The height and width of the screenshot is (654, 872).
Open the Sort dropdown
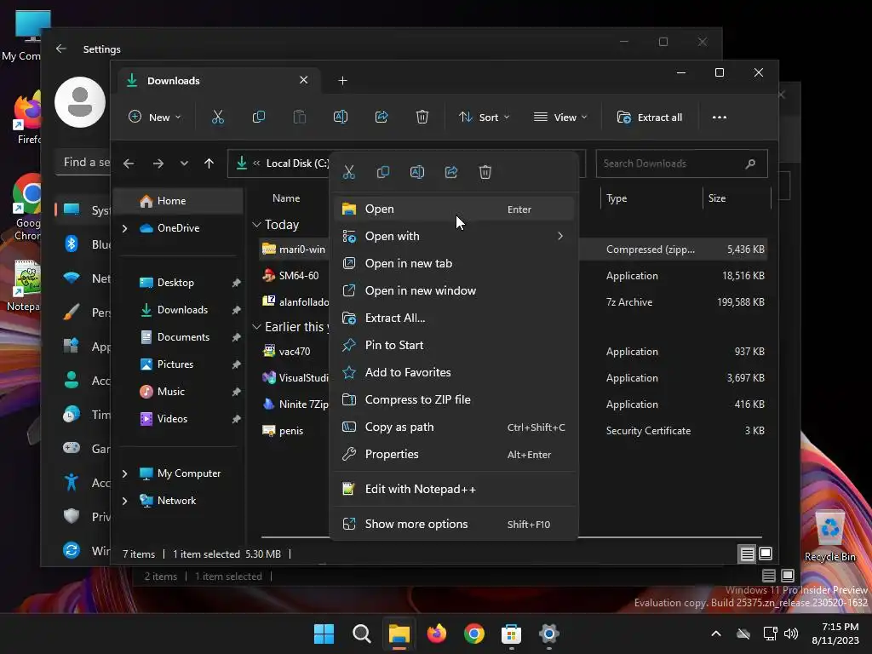[x=484, y=118]
